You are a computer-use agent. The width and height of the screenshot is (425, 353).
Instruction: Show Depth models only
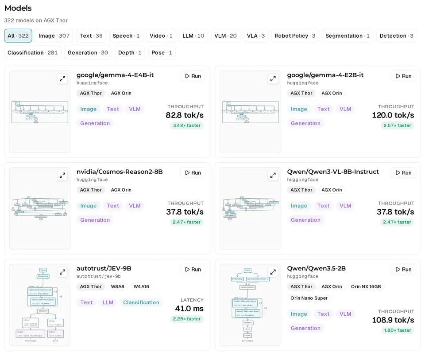[x=130, y=53]
